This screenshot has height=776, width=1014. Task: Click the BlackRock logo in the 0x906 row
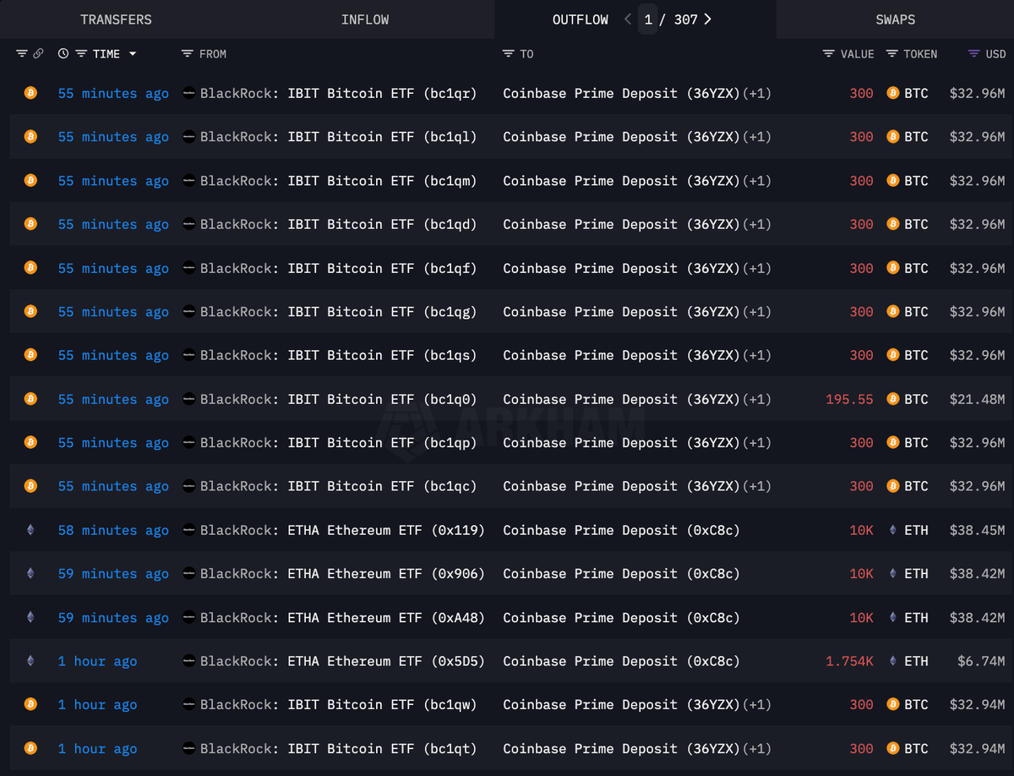point(189,574)
